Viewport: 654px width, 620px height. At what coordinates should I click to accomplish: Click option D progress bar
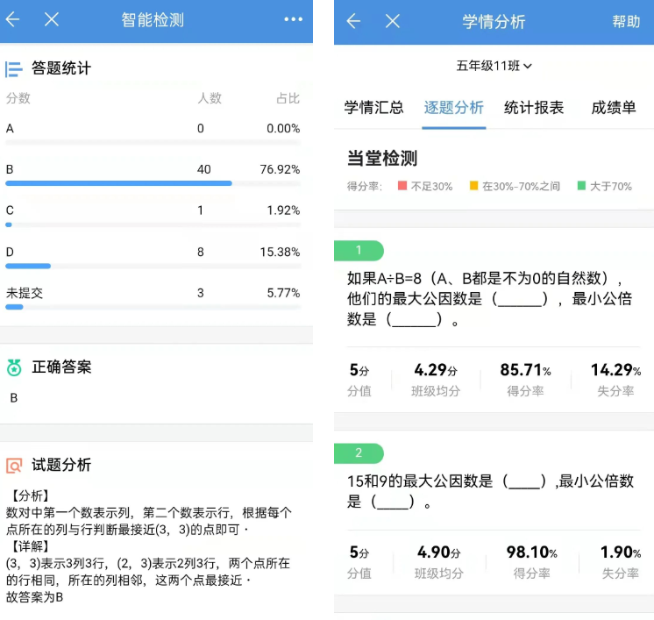coord(28,266)
